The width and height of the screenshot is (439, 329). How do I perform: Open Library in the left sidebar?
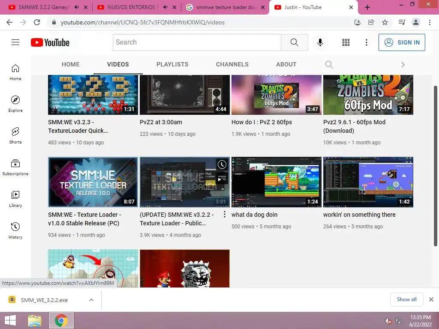[x=15, y=199]
